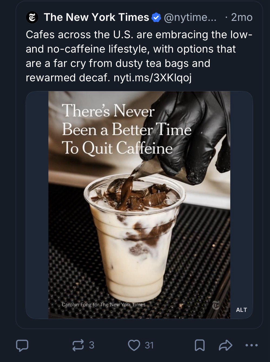
Task: Click the like count showing 31
Action: (149, 345)
